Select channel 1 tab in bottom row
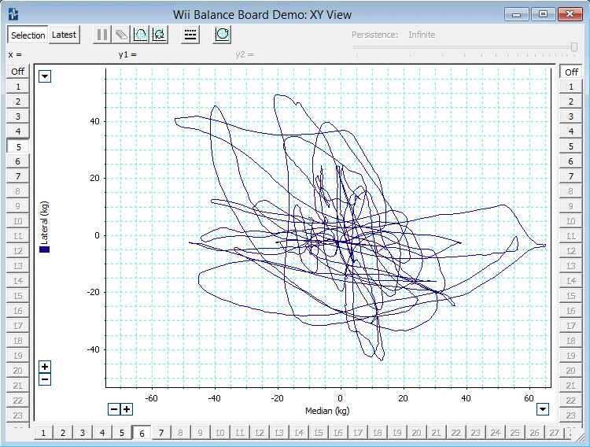 coord(43,433)
